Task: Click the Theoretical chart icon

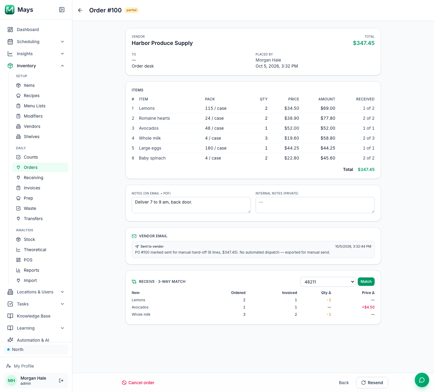Action: pos(18,250)
